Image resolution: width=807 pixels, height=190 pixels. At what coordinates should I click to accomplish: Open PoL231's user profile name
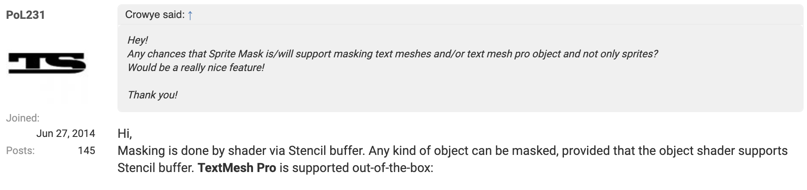[26, 15]
